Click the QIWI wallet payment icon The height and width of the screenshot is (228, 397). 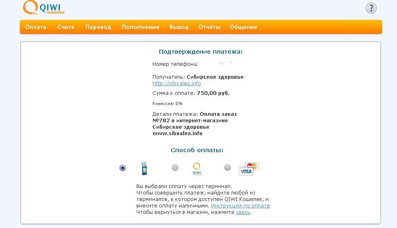point(197,169)
